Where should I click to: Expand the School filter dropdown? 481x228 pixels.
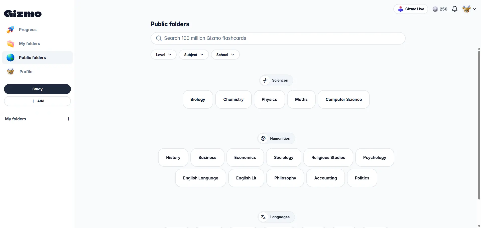[225, 55]
